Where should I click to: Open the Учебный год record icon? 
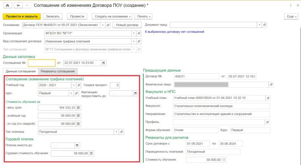pyautogui.click(x=79, y=85)
